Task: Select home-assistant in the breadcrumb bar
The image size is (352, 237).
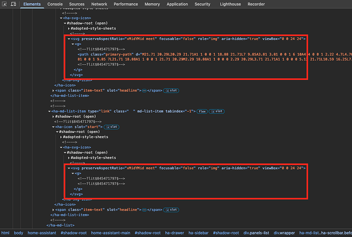Action: [x=42, y=233]
